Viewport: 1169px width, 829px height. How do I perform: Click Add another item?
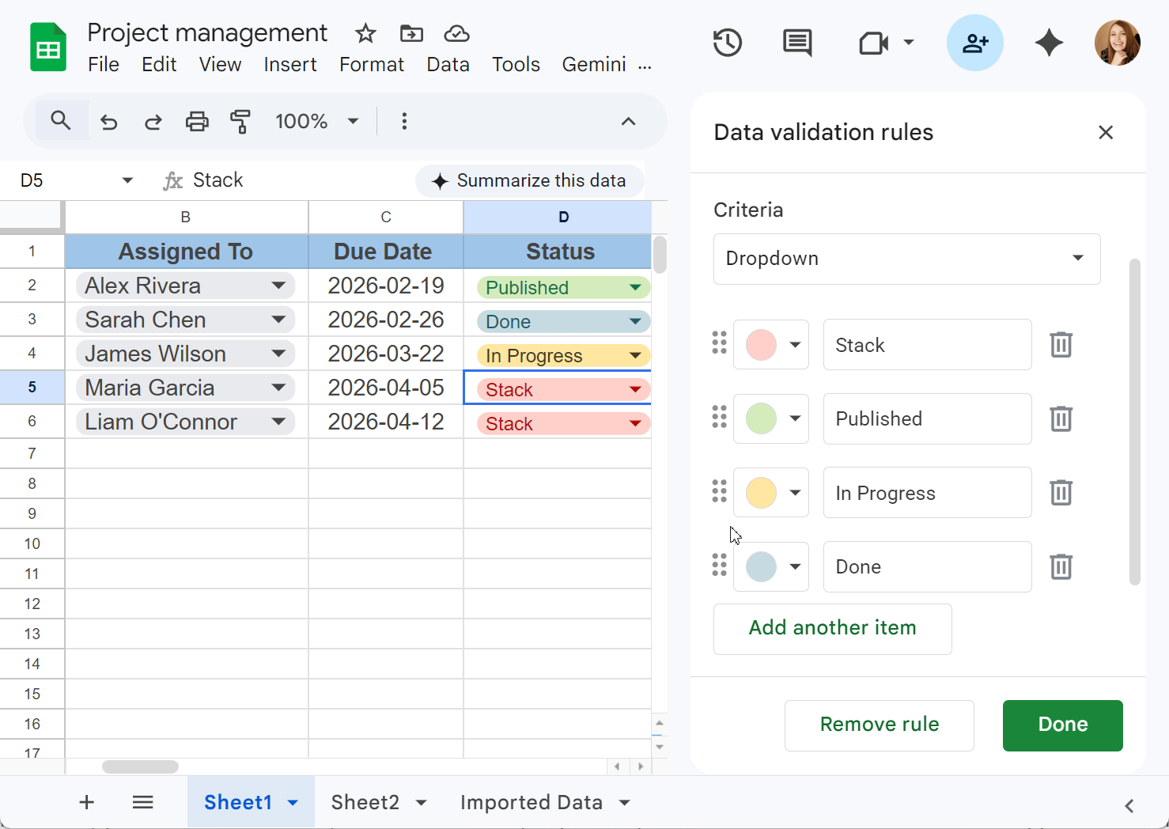[x=832, y=628]
